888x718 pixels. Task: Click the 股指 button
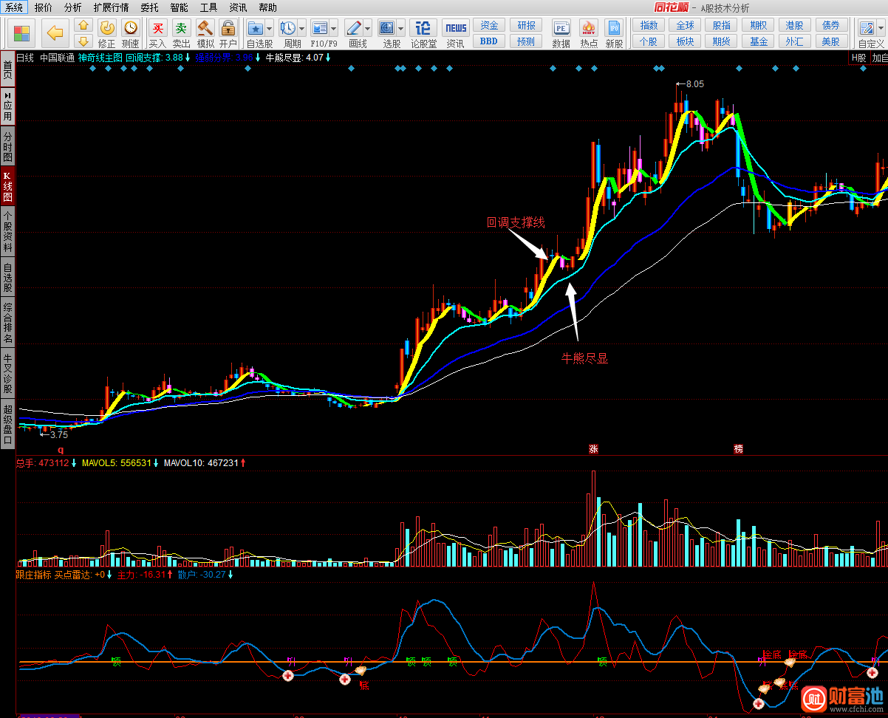click(722, 25)
